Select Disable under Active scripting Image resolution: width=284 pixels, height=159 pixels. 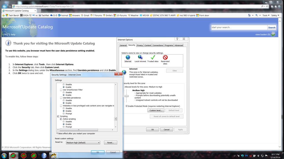pyautogui.click(x=64, y=121)
